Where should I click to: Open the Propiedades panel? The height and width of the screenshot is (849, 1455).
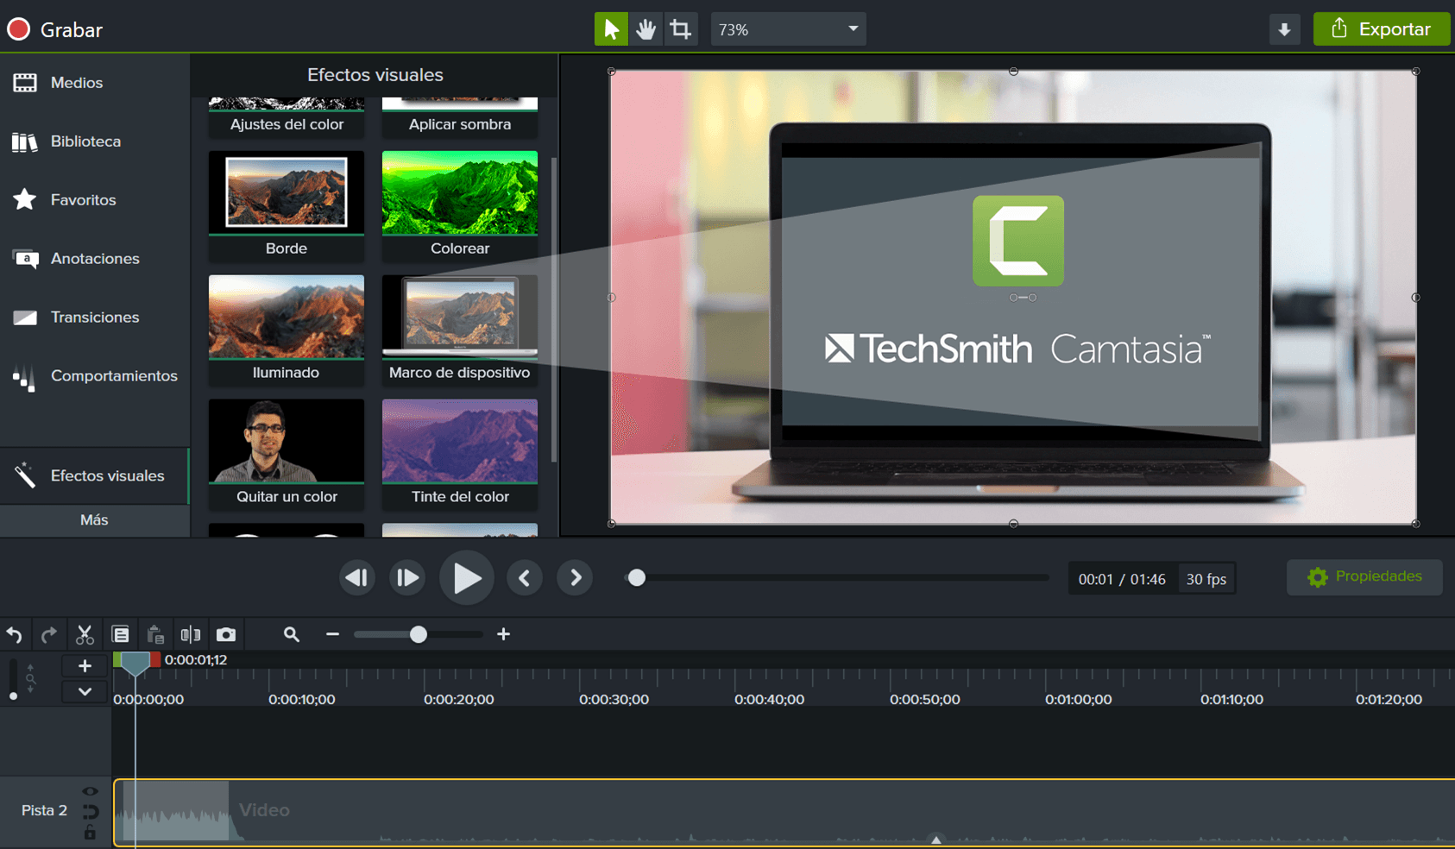point(1364,577)
